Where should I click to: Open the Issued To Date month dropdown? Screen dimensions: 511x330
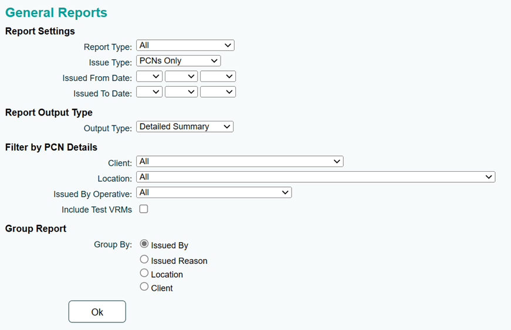point(181,92)
